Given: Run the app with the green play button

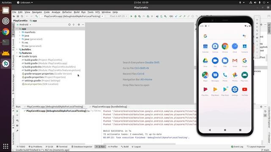Looking at the screenshot, I should pyautogui.click(x=131, y=16).
